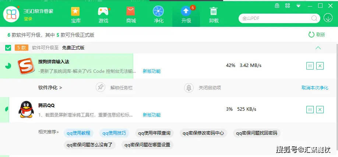Click the 腾讯QQ penguin icon
338x157 pixels.
26,110
